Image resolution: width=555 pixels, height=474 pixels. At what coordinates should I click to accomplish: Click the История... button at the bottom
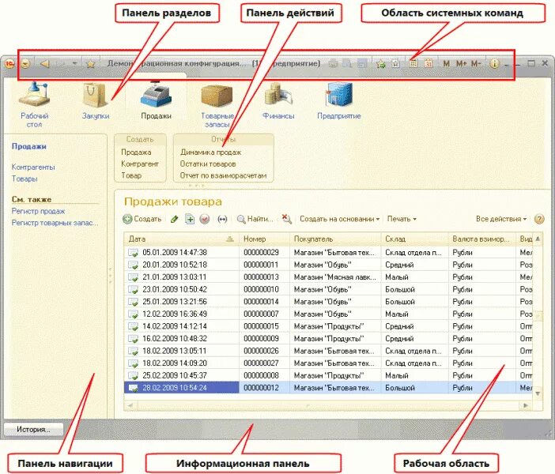[x=34, y=430]
